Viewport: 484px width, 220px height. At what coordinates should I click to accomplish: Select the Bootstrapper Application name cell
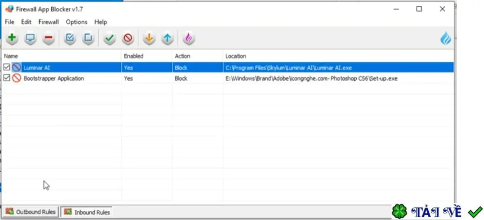[x=54, y=78]
